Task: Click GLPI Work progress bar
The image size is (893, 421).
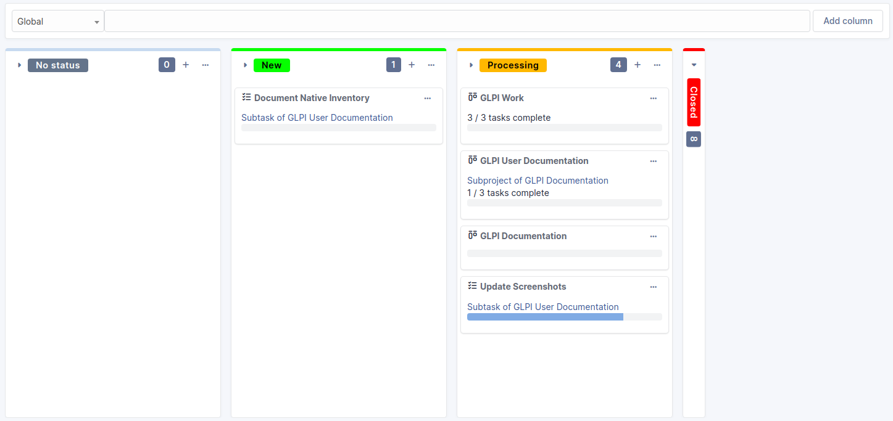Action: pos(565,128)
